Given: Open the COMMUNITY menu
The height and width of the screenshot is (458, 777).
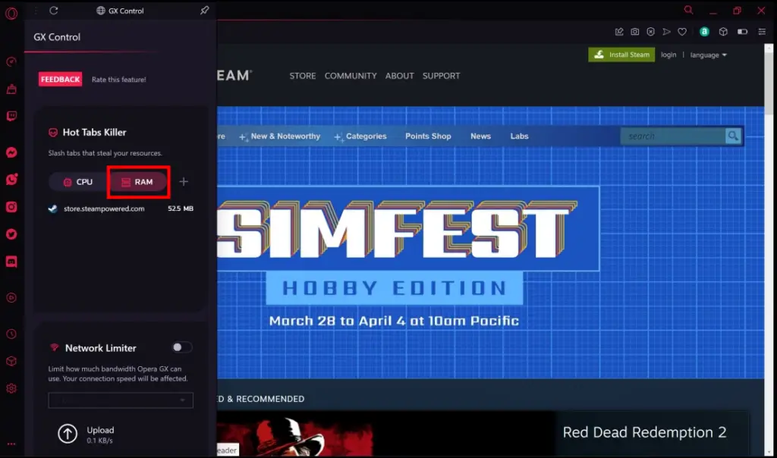Looking at the screenshot, I should 351,76.
